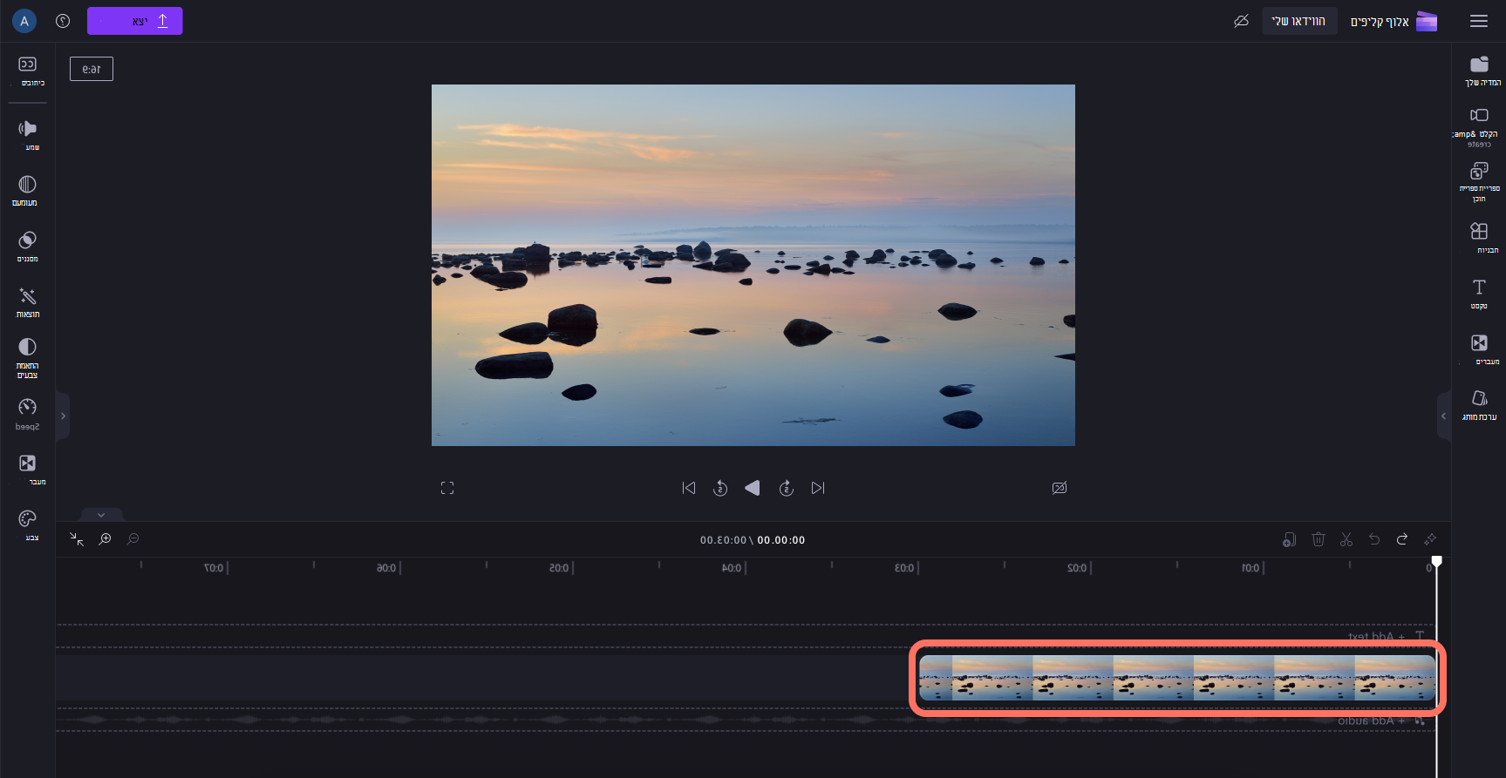
Task: Open the aspect ratio selector box
Action: 92,69
